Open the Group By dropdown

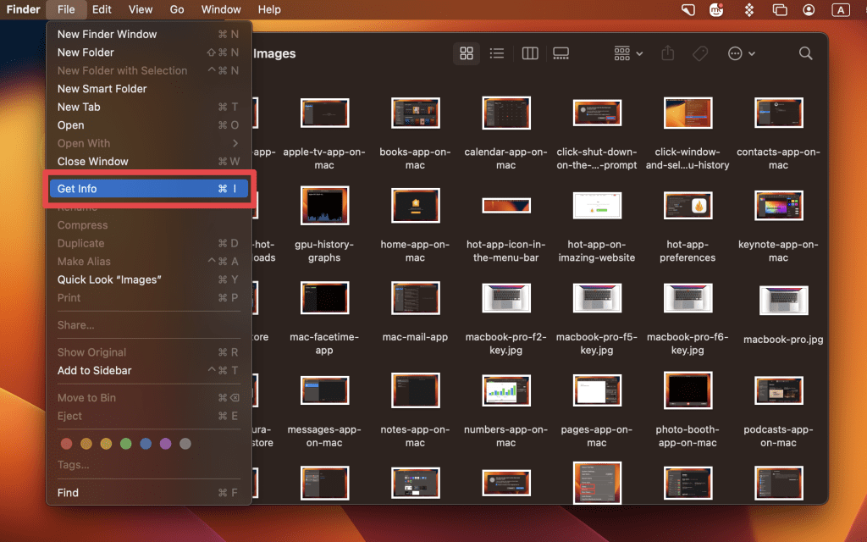click(627, 53)
